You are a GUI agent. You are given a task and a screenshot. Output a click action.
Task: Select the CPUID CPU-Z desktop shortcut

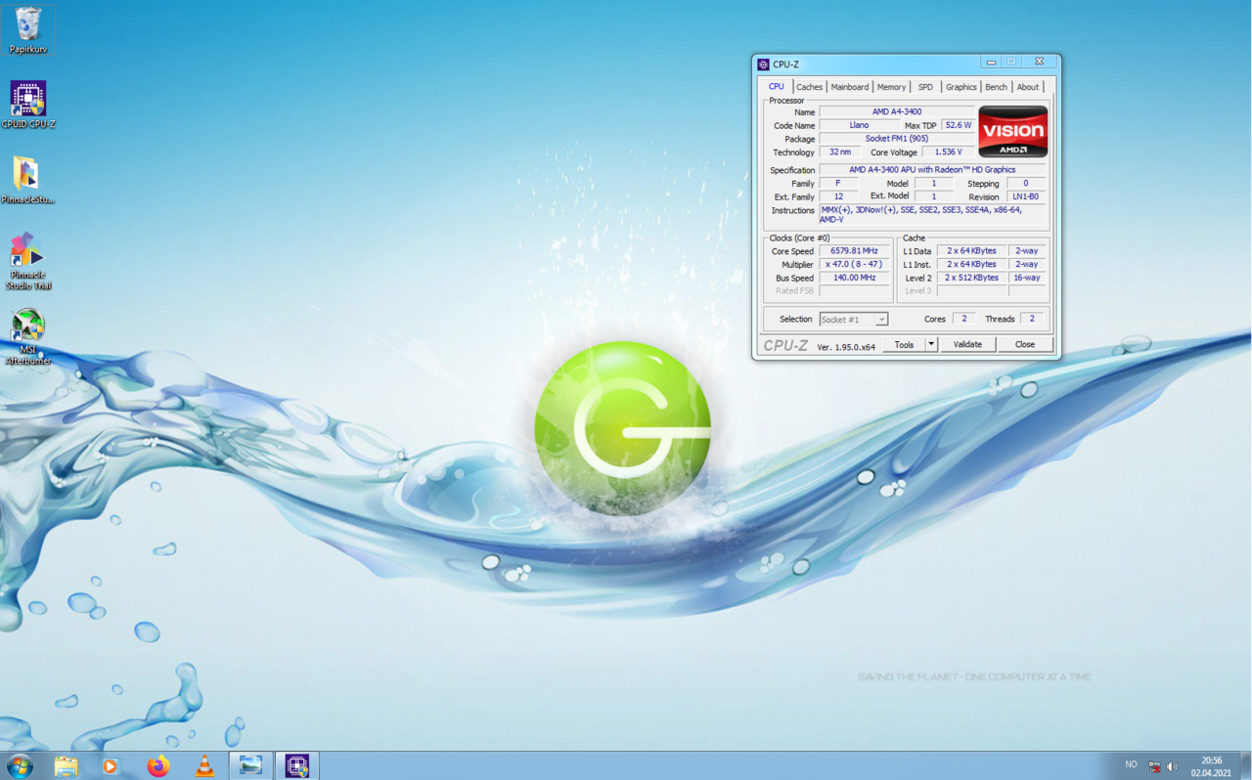tap(28, 101)
